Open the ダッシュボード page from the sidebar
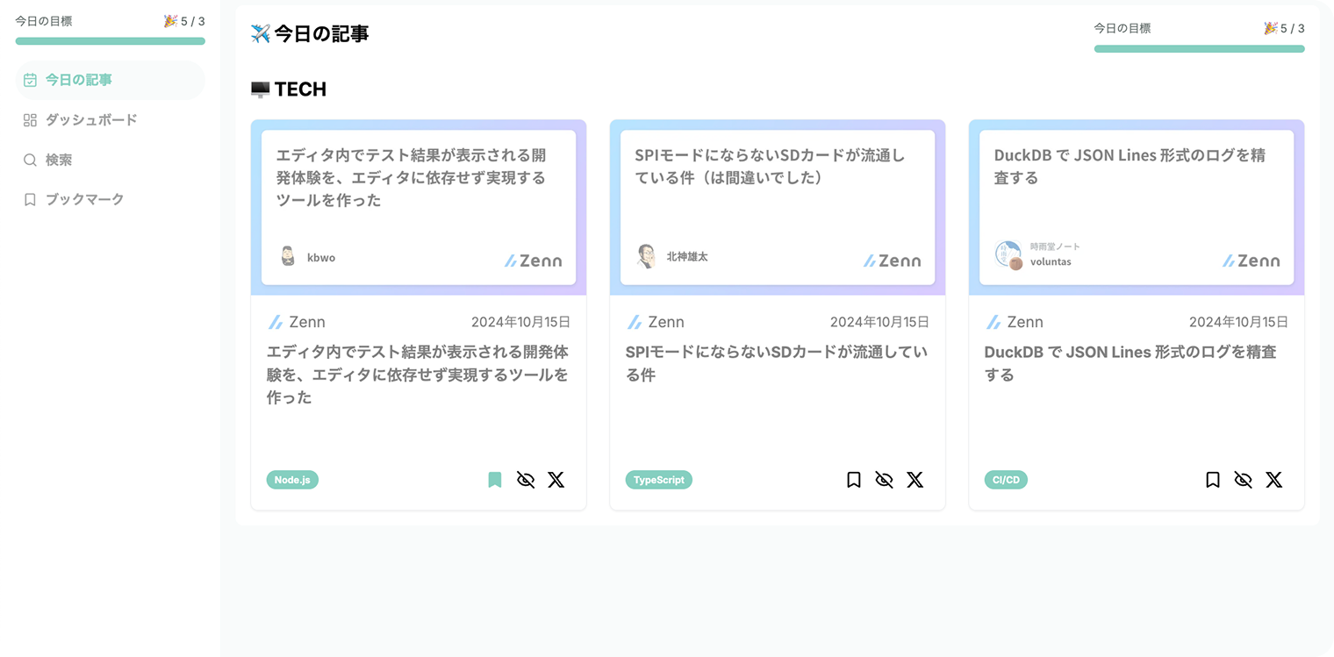 pyautogui.click(x=91, y=120)
